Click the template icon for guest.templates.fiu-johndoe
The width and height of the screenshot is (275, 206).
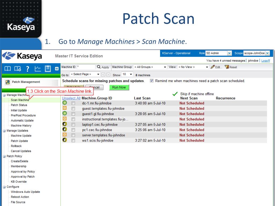[x=65, y=108]
